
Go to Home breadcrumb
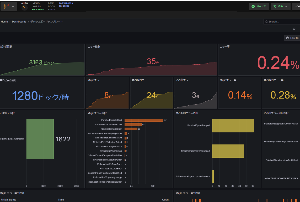(x=4, y=22)
